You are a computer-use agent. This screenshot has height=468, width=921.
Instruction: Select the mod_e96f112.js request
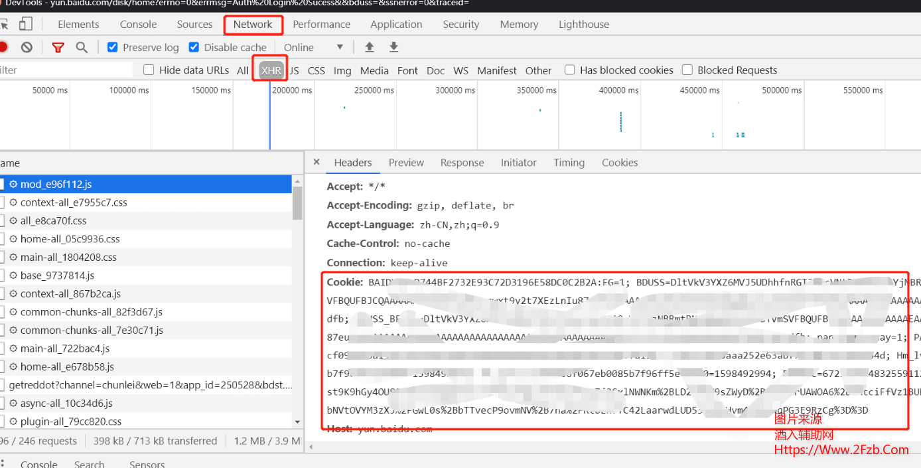56,184
